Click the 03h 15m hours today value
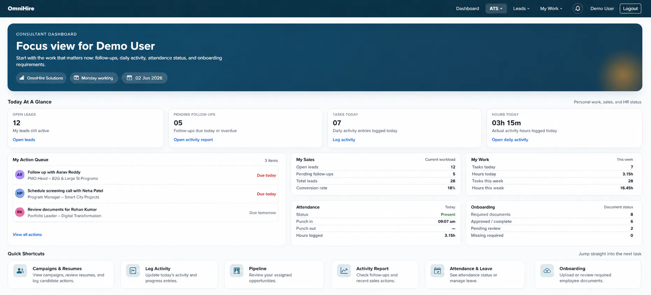Image resolution: width=651 pixels, height=295 pixels. [506, 123]
